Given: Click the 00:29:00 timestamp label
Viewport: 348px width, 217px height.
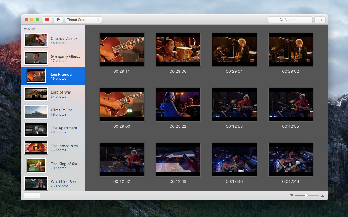Looking at the screenshot, I should click(122, 126).
